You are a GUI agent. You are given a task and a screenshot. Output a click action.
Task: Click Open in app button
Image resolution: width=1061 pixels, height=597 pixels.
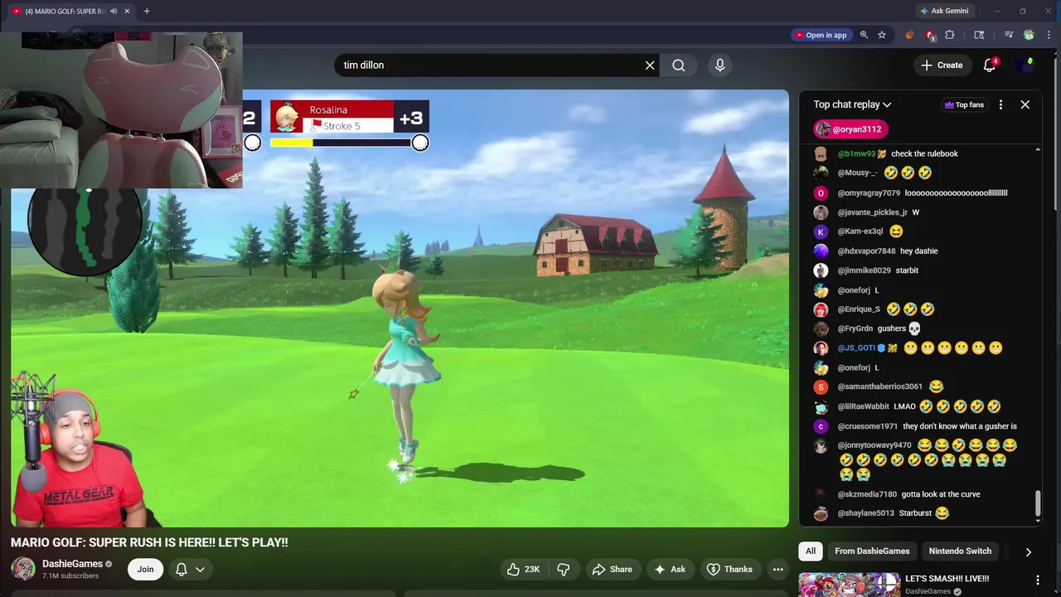tap(821, 35)
